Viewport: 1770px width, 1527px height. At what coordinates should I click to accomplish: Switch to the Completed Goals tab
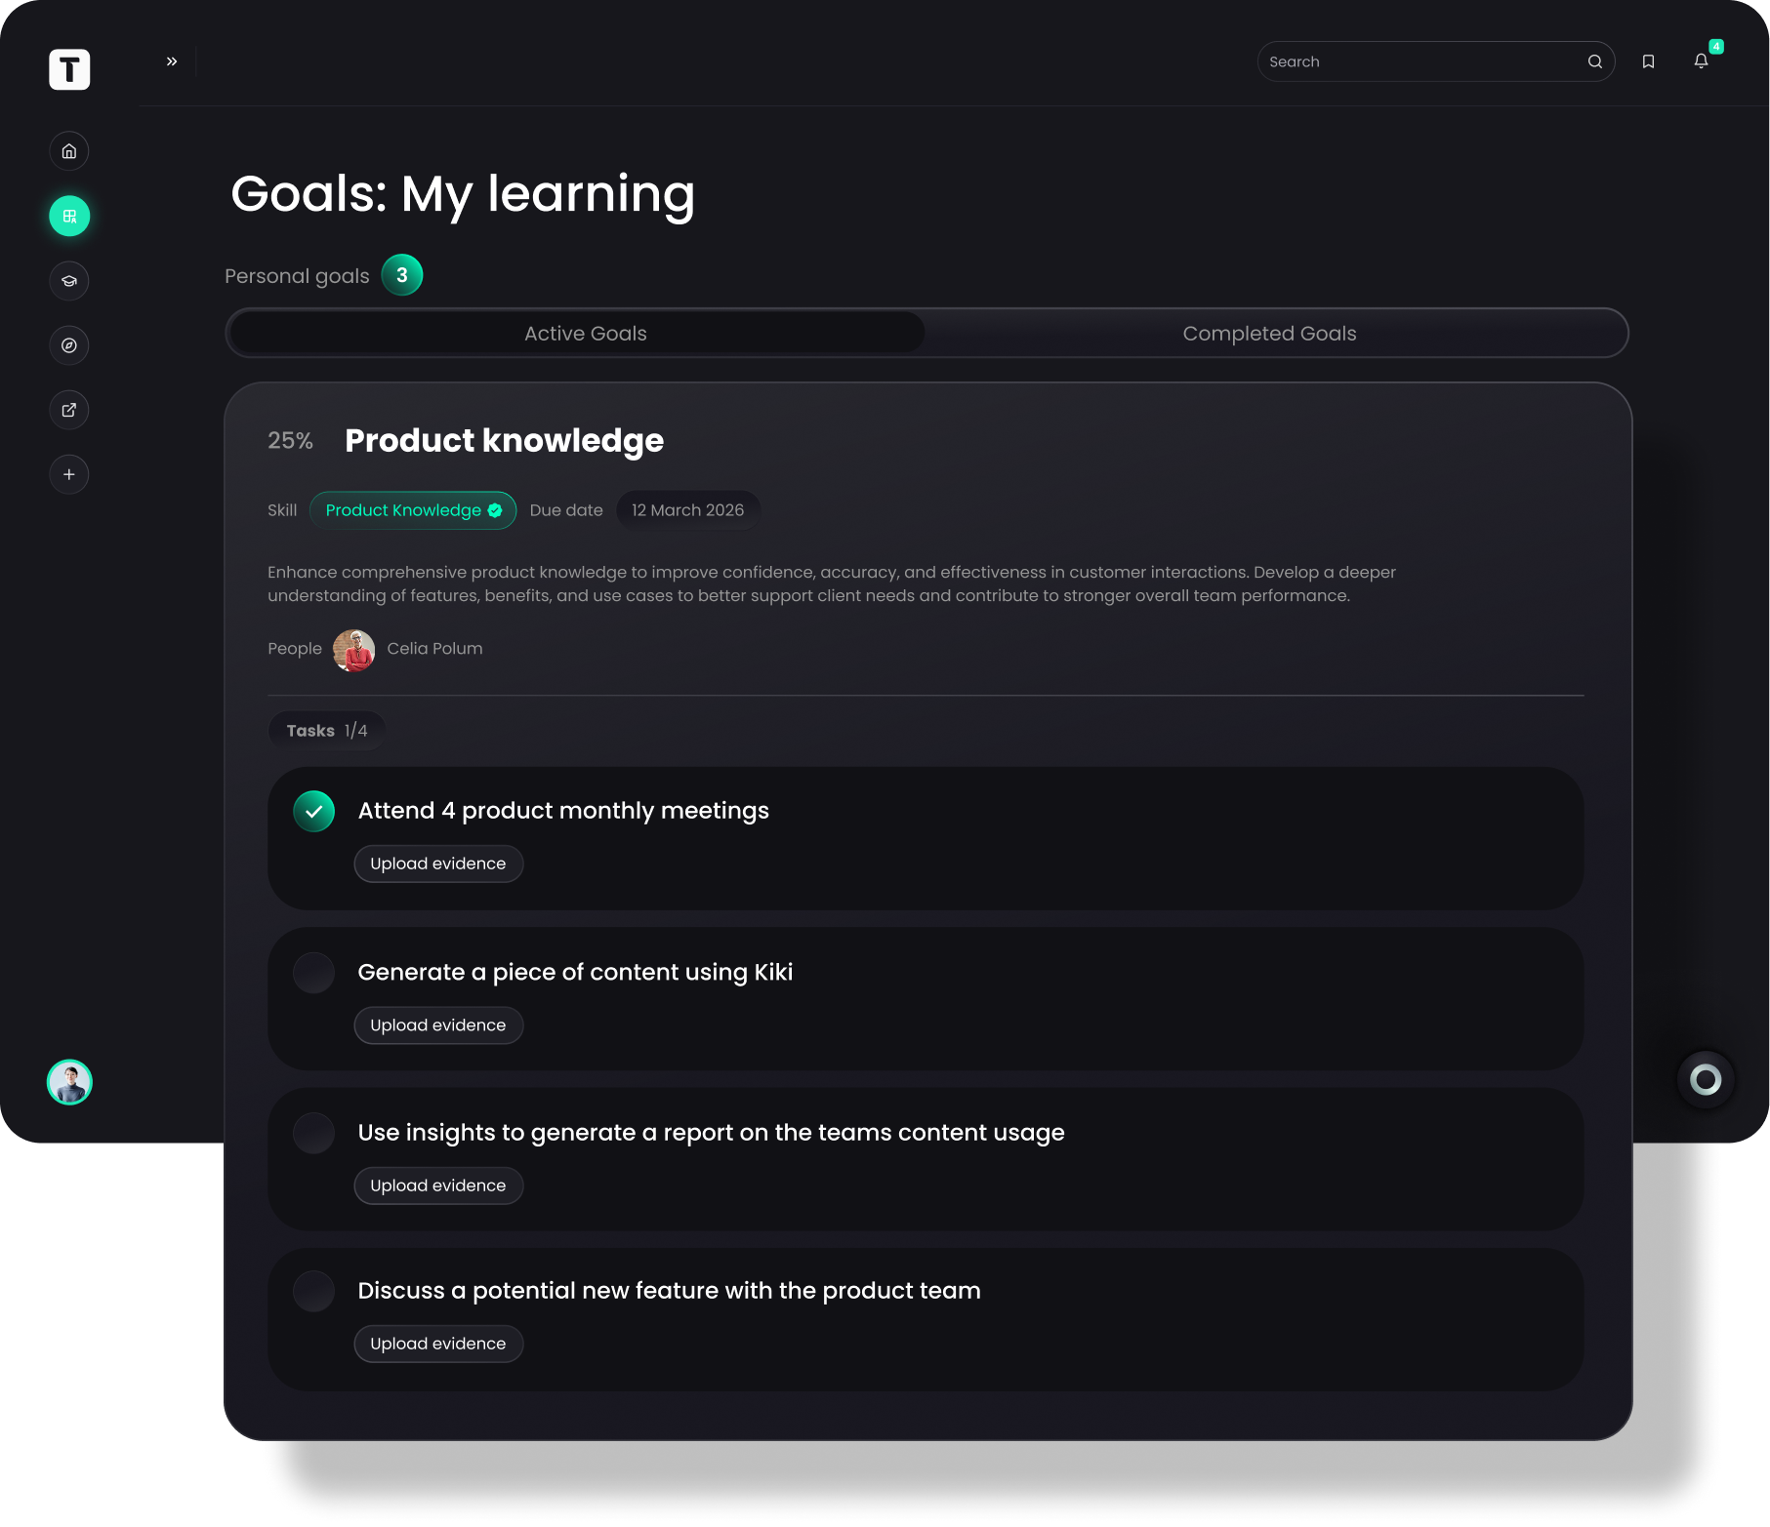[x=1269, y=333]
